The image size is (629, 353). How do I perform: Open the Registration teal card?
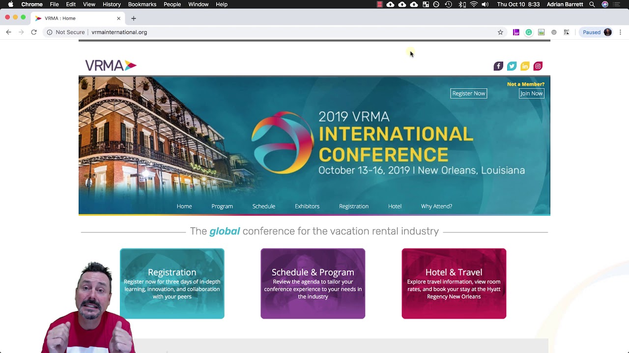point(172,283)
